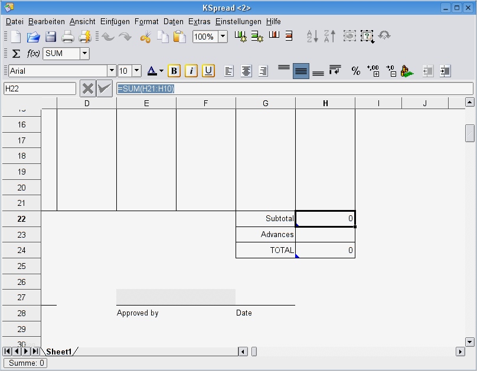The height and width of the screenshot is (371, 477).
Task: Increase decimal precision icon
Action: [x=373, y=71]
